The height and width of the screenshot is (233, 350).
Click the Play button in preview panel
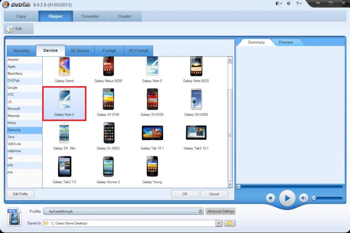(x=287, y=198)
